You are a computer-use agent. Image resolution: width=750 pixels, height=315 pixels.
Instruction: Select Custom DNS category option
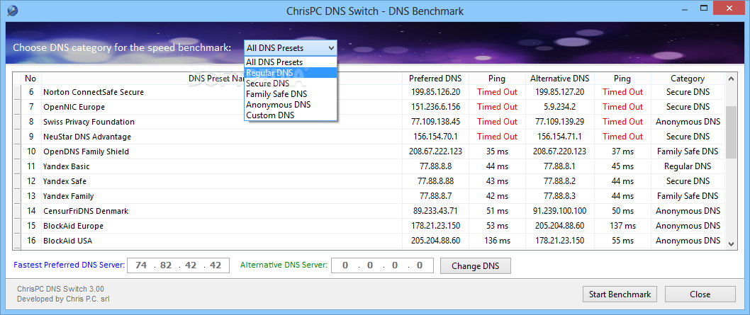[x=291, y=115]
